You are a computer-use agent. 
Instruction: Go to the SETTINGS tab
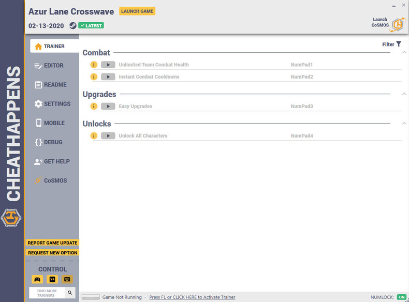[52, 104]
